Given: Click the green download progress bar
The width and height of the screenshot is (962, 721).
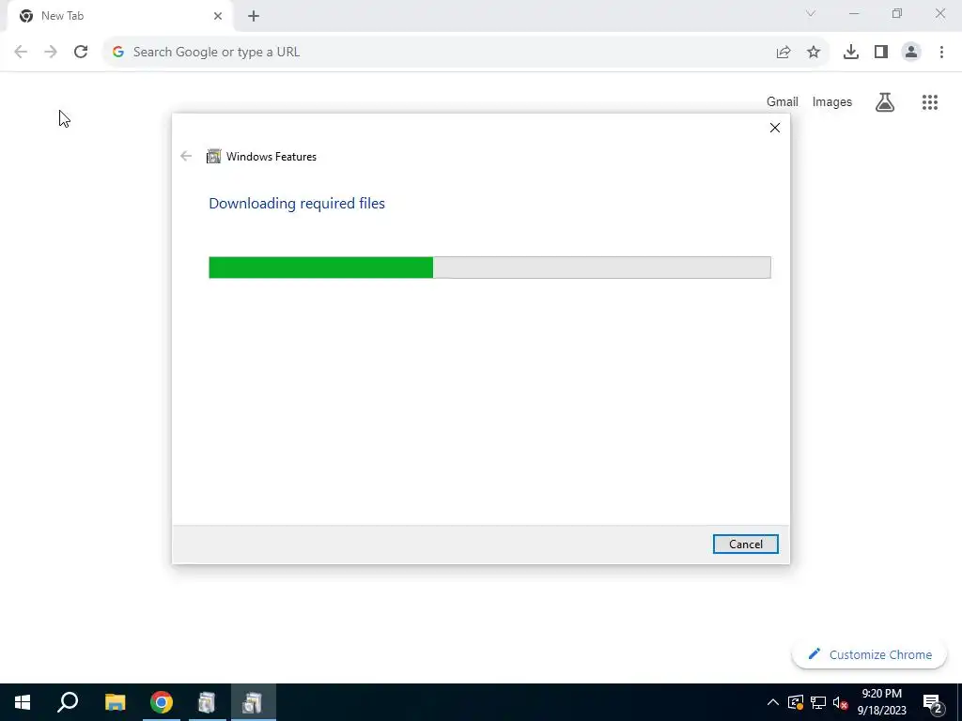Looking at the screenshot, I should [x=489, y=268].
